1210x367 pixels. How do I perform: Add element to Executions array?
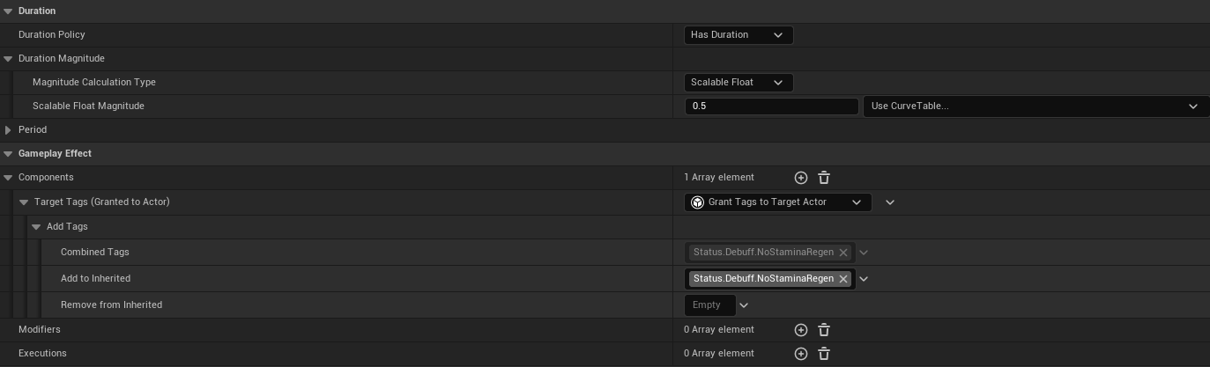point(801,354)
